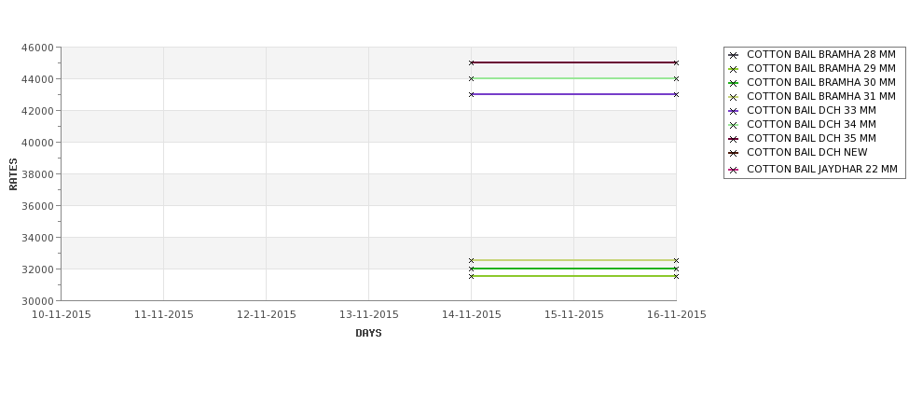The width and height of the screenshot is (909, 400).
Task: Select the COTTON BAIL JAYDHAR 22 MM legend label
Action: point(822,170)
